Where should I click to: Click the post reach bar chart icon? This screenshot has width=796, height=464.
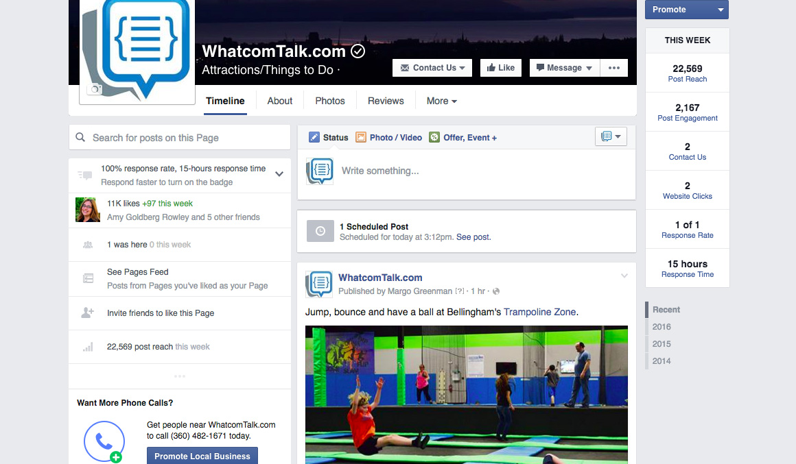89,347
